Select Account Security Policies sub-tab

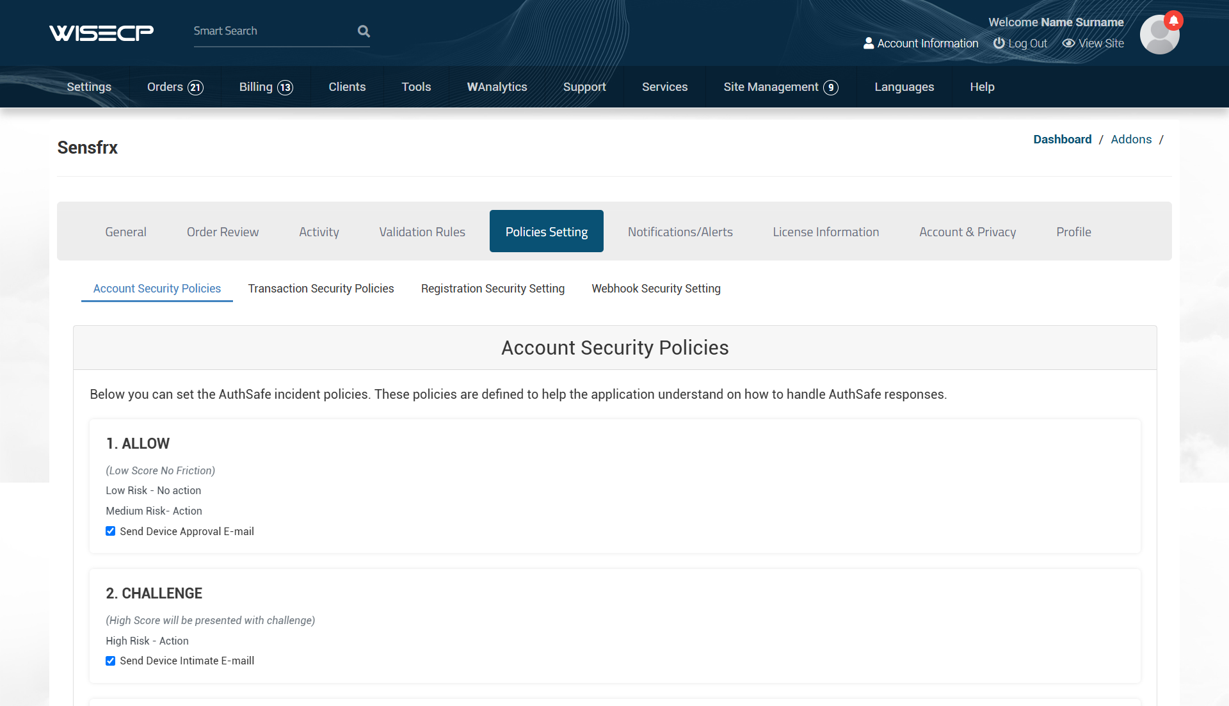(x=157, y=289)
